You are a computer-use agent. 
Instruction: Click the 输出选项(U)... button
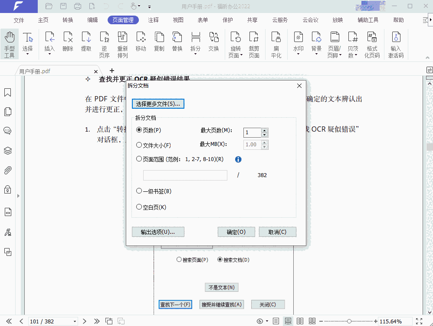pos(158,232)
